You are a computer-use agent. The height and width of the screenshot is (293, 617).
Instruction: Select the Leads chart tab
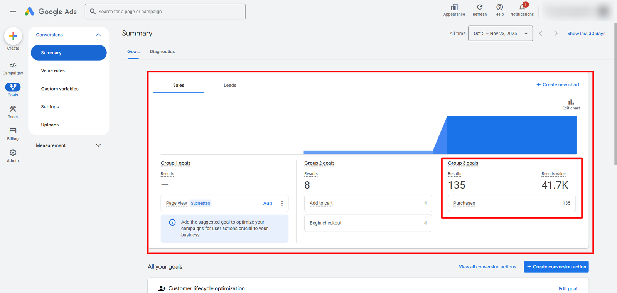tap(230, 85)
